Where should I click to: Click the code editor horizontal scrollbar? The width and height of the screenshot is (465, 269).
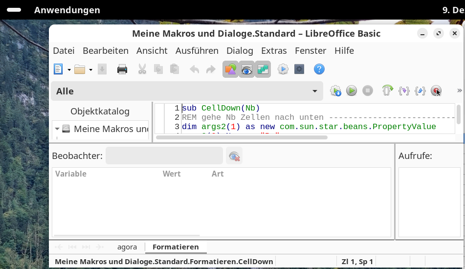[242, 137]
